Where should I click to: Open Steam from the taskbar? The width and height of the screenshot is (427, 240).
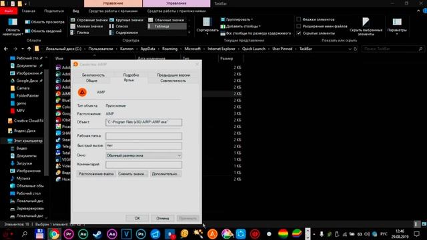tap(97, 234)
